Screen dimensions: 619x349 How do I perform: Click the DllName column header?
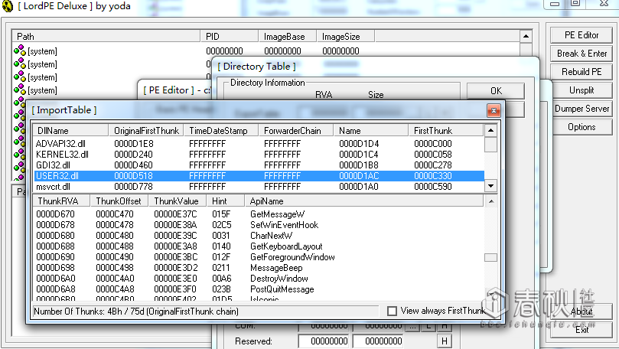(70, 131)
